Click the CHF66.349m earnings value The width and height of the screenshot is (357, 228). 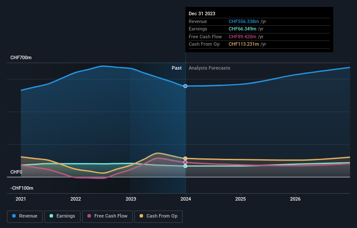(243, 29)
